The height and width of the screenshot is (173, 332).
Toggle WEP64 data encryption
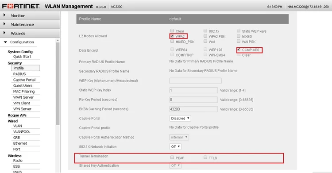point(172,50)
